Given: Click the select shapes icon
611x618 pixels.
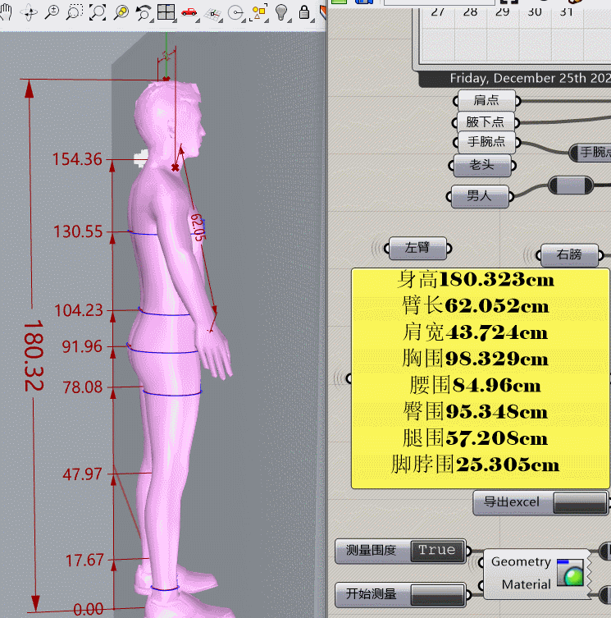Looking at the screenshot, I should click(259, 12).
